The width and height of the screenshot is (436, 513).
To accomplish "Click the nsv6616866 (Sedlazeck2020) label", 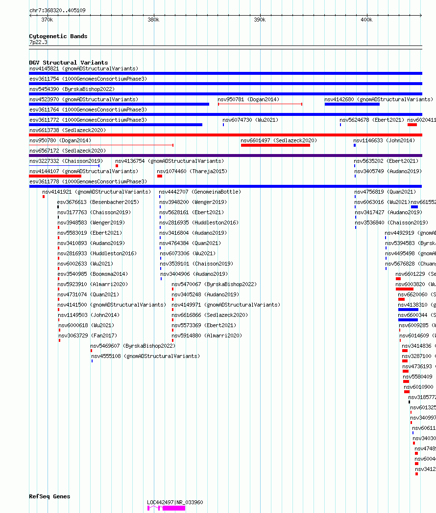I will click(x=210, y=315).
